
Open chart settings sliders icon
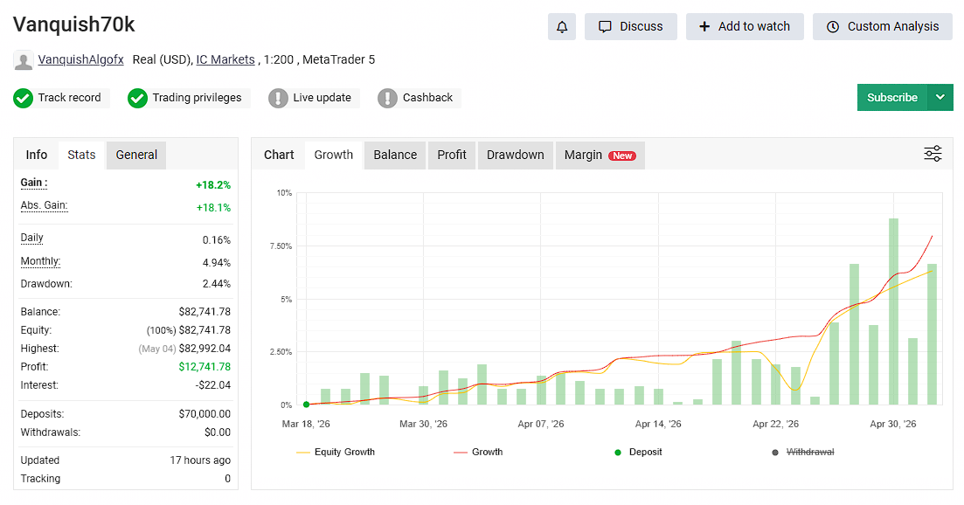[933, 154]
